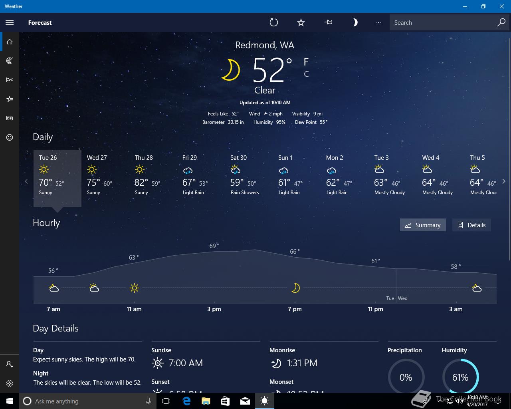
Task: Switch temperature units to Fahrenheit
Action: (x=306, y=62)
